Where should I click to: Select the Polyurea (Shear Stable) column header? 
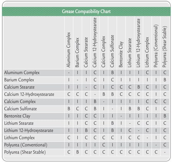tap(164, 47)
